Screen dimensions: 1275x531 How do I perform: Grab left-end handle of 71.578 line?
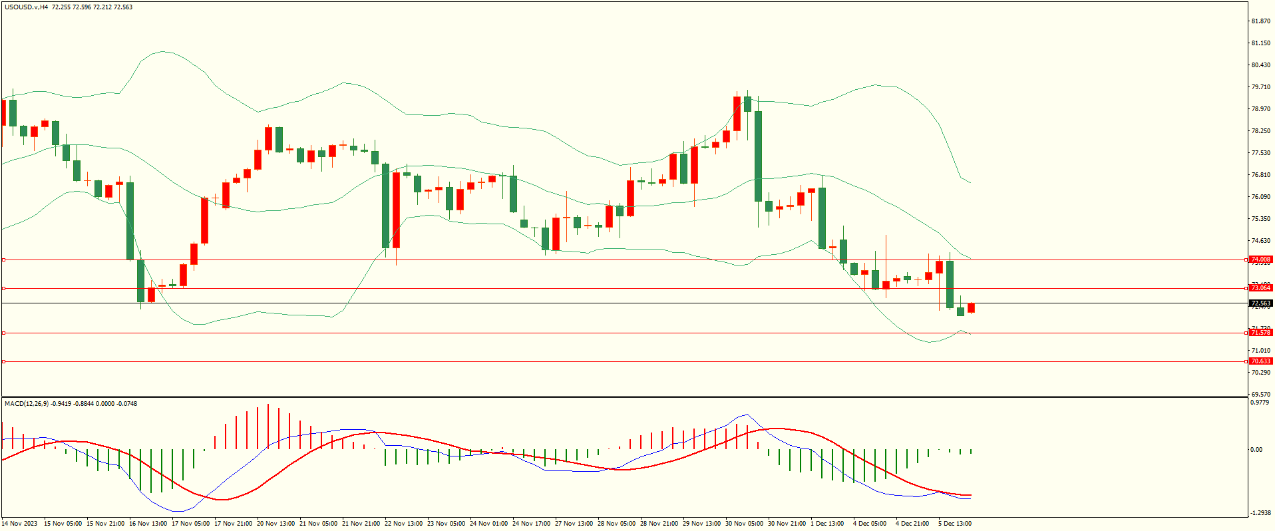click(x=3, y=333)
